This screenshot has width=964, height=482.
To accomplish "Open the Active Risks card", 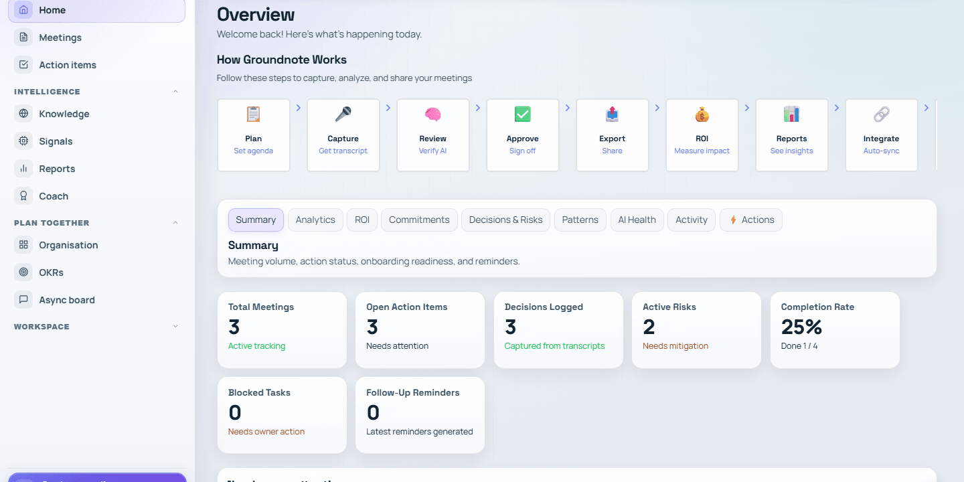I will tap(696, 330).
